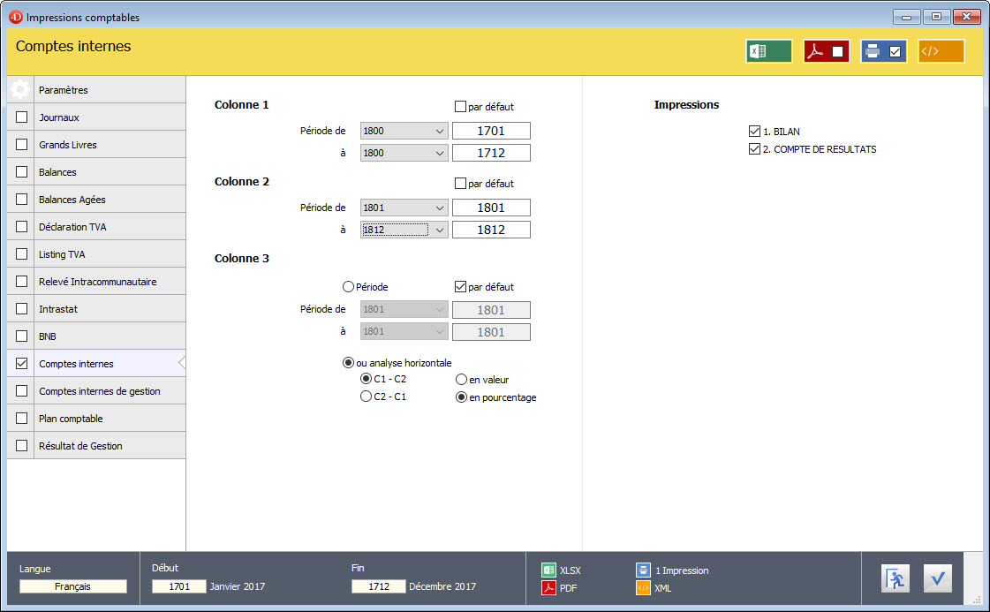Click the red PDF export button in header

(x=826, y=51)
